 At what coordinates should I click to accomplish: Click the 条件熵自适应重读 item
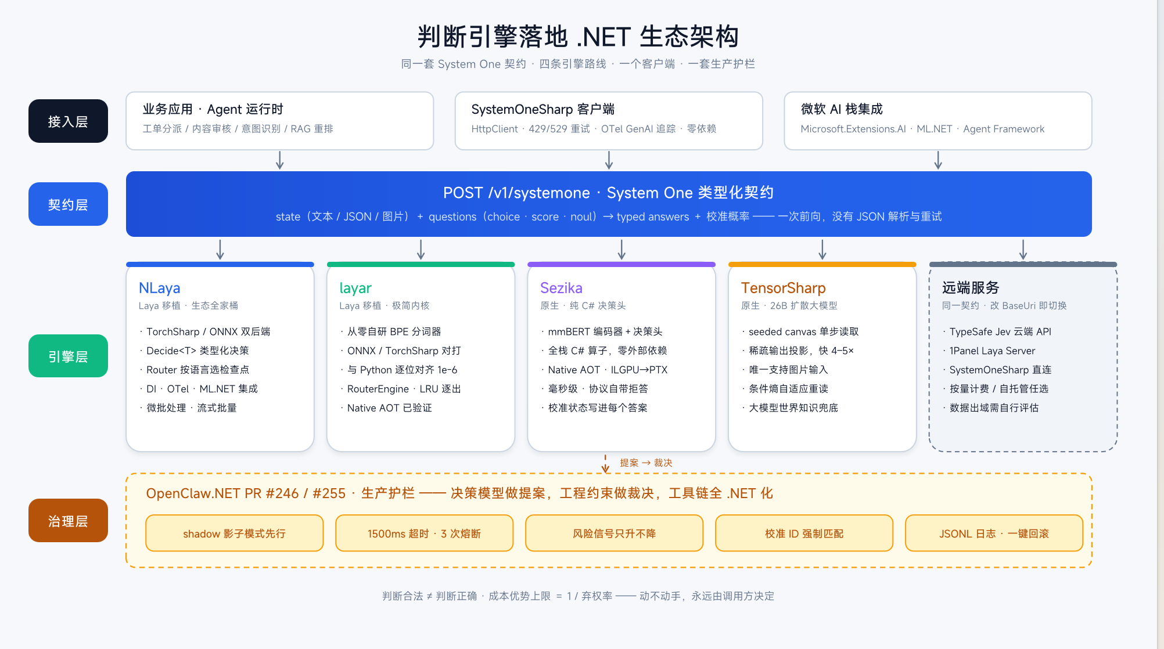(x=788, y=389)
